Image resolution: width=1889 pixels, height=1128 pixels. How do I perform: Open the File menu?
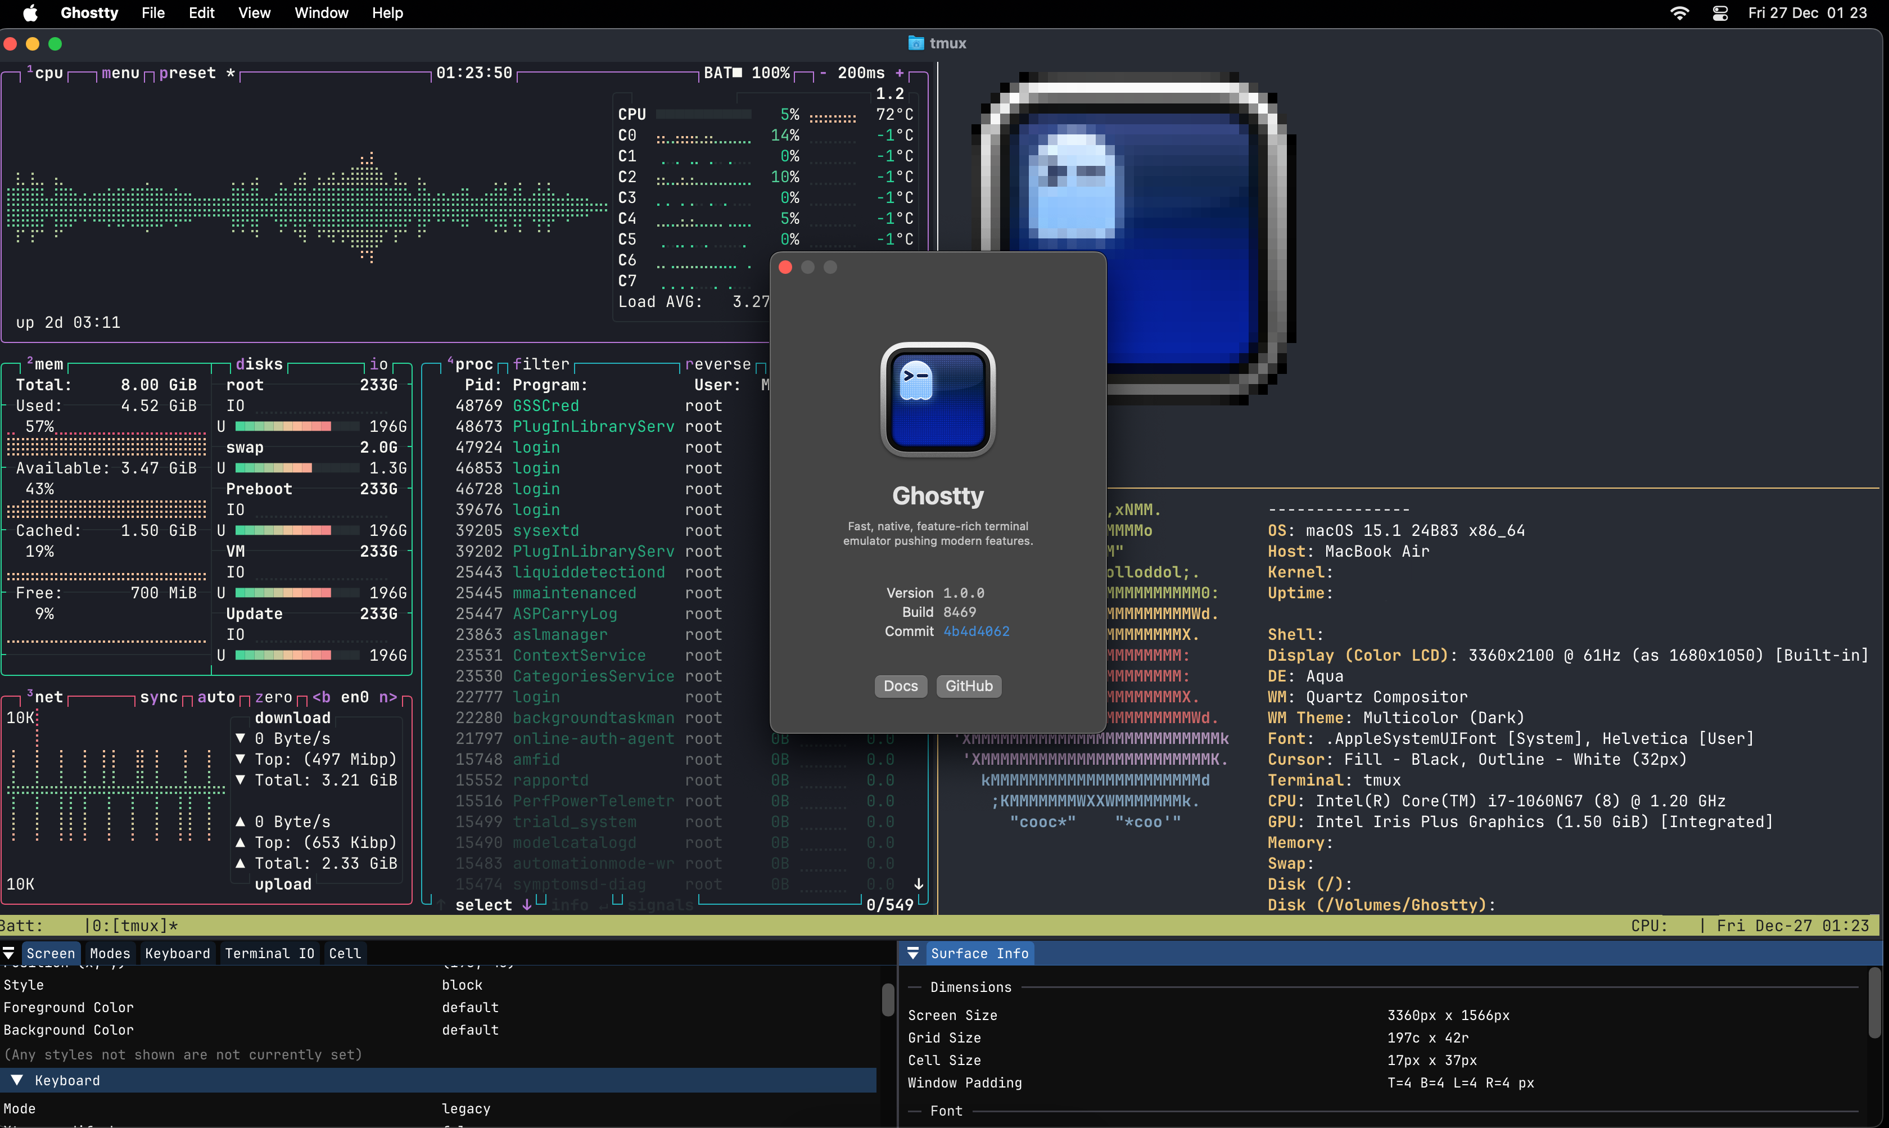(x=153, y=13)
